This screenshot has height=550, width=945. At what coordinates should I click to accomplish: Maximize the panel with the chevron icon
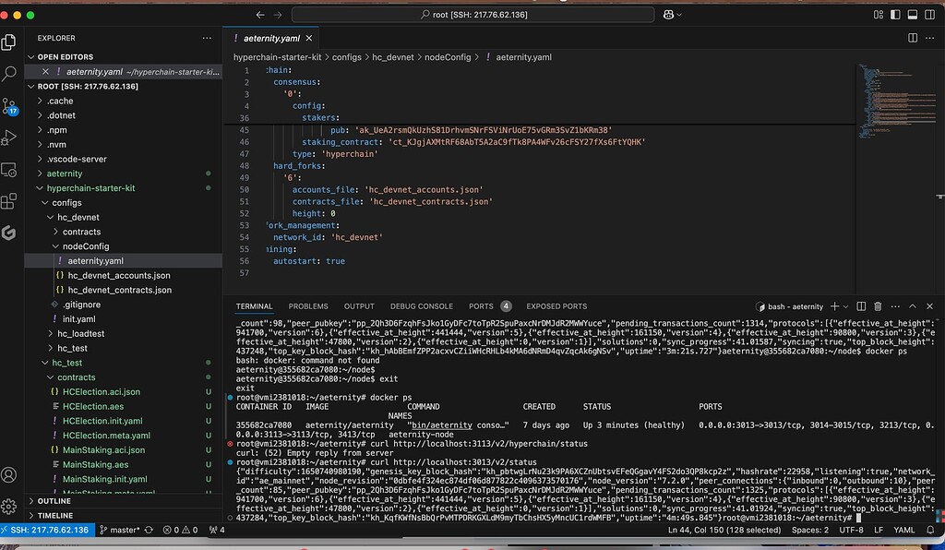coord(913,306)
